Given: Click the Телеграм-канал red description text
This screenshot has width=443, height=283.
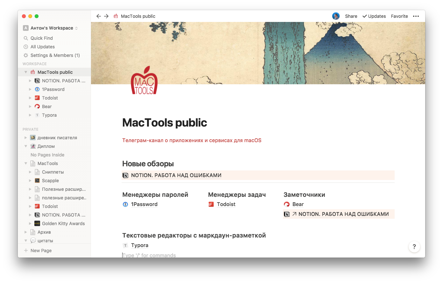Looking at the screenshot, I should pyautogui.click(x=192, y=140).
